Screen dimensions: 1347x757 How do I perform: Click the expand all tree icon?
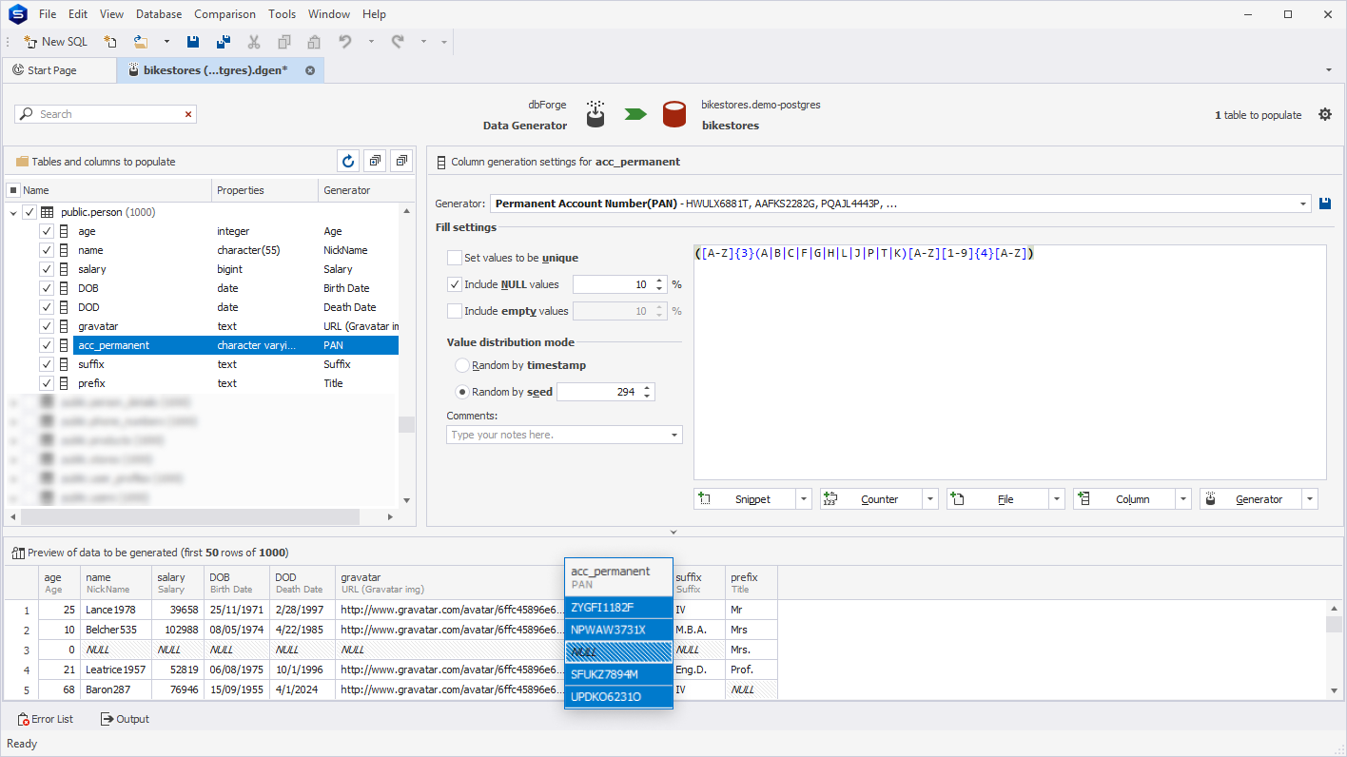click(x=375, y=162)
